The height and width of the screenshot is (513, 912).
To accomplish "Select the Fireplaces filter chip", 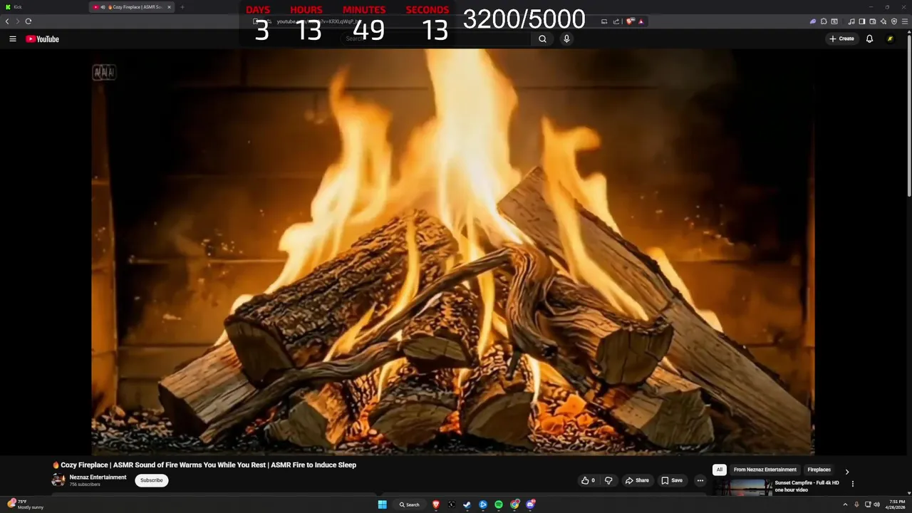I will pos(819,470).
